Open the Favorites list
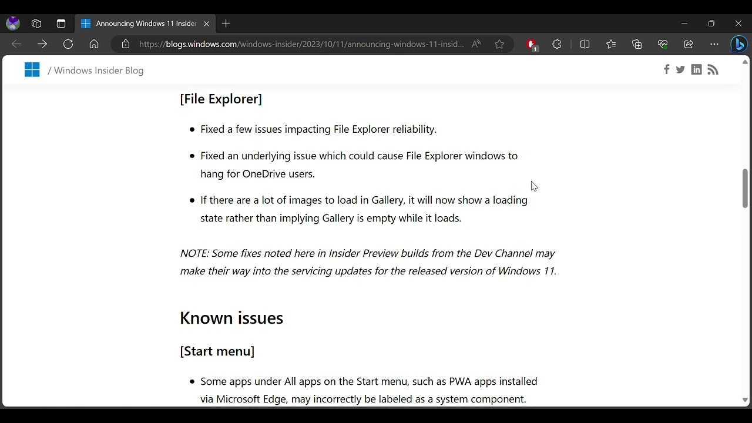 coord(611,44)
